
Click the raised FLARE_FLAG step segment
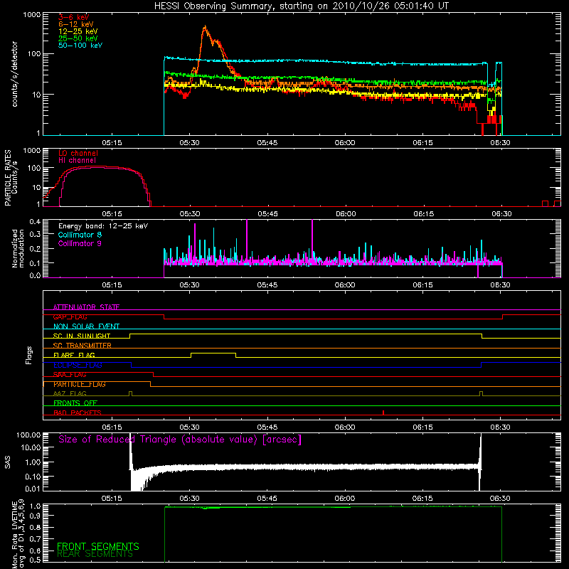point(213,353)
